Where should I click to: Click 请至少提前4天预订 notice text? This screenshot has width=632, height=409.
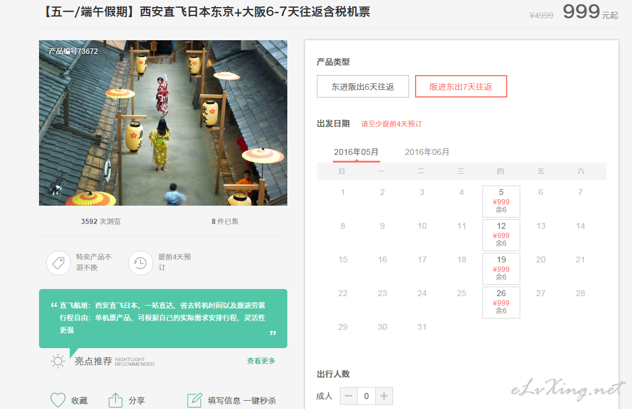coord(391,124)
